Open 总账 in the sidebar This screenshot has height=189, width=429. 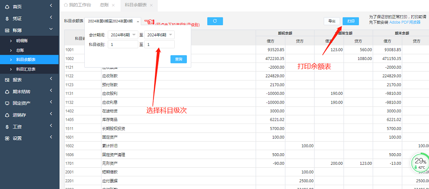(20, 51)
